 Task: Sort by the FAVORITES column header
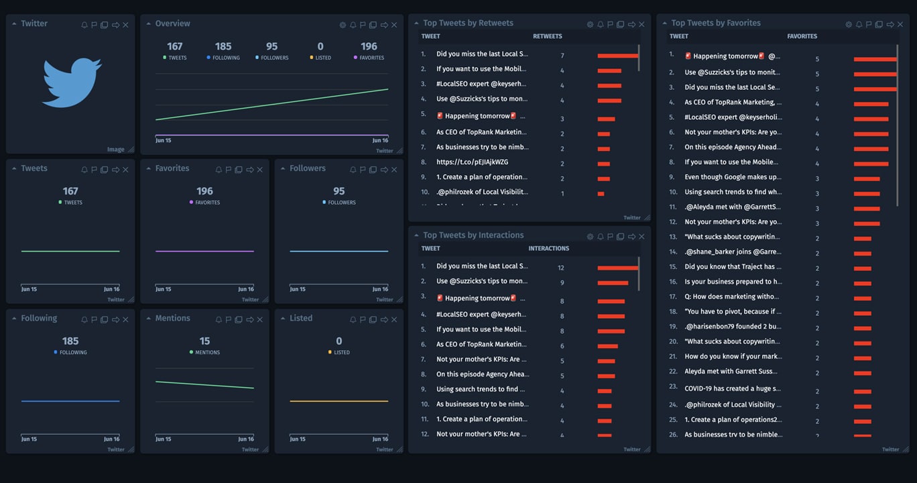(x=802, y=36)
